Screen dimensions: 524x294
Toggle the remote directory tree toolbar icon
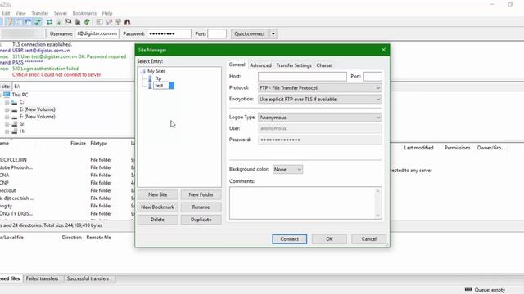point(29,22)
